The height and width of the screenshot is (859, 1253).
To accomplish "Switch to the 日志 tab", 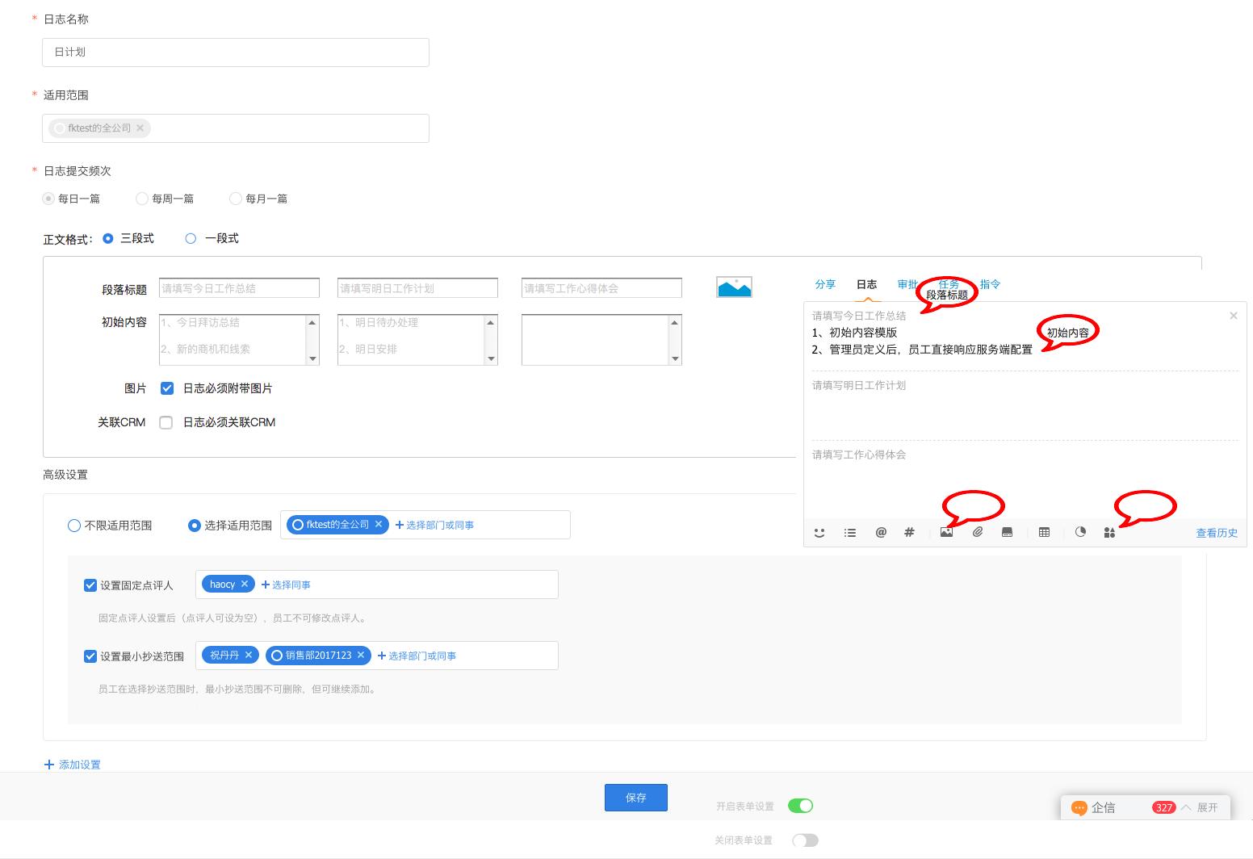I will [867, 284].
